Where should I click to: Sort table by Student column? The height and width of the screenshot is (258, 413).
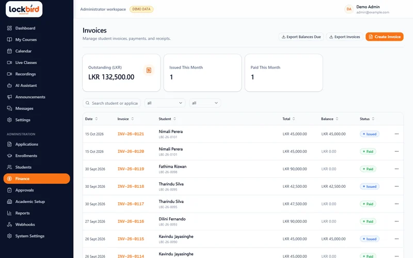click(167, 119)
